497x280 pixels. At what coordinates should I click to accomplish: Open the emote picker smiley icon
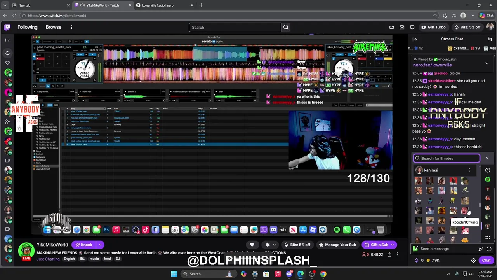(489, 249)
